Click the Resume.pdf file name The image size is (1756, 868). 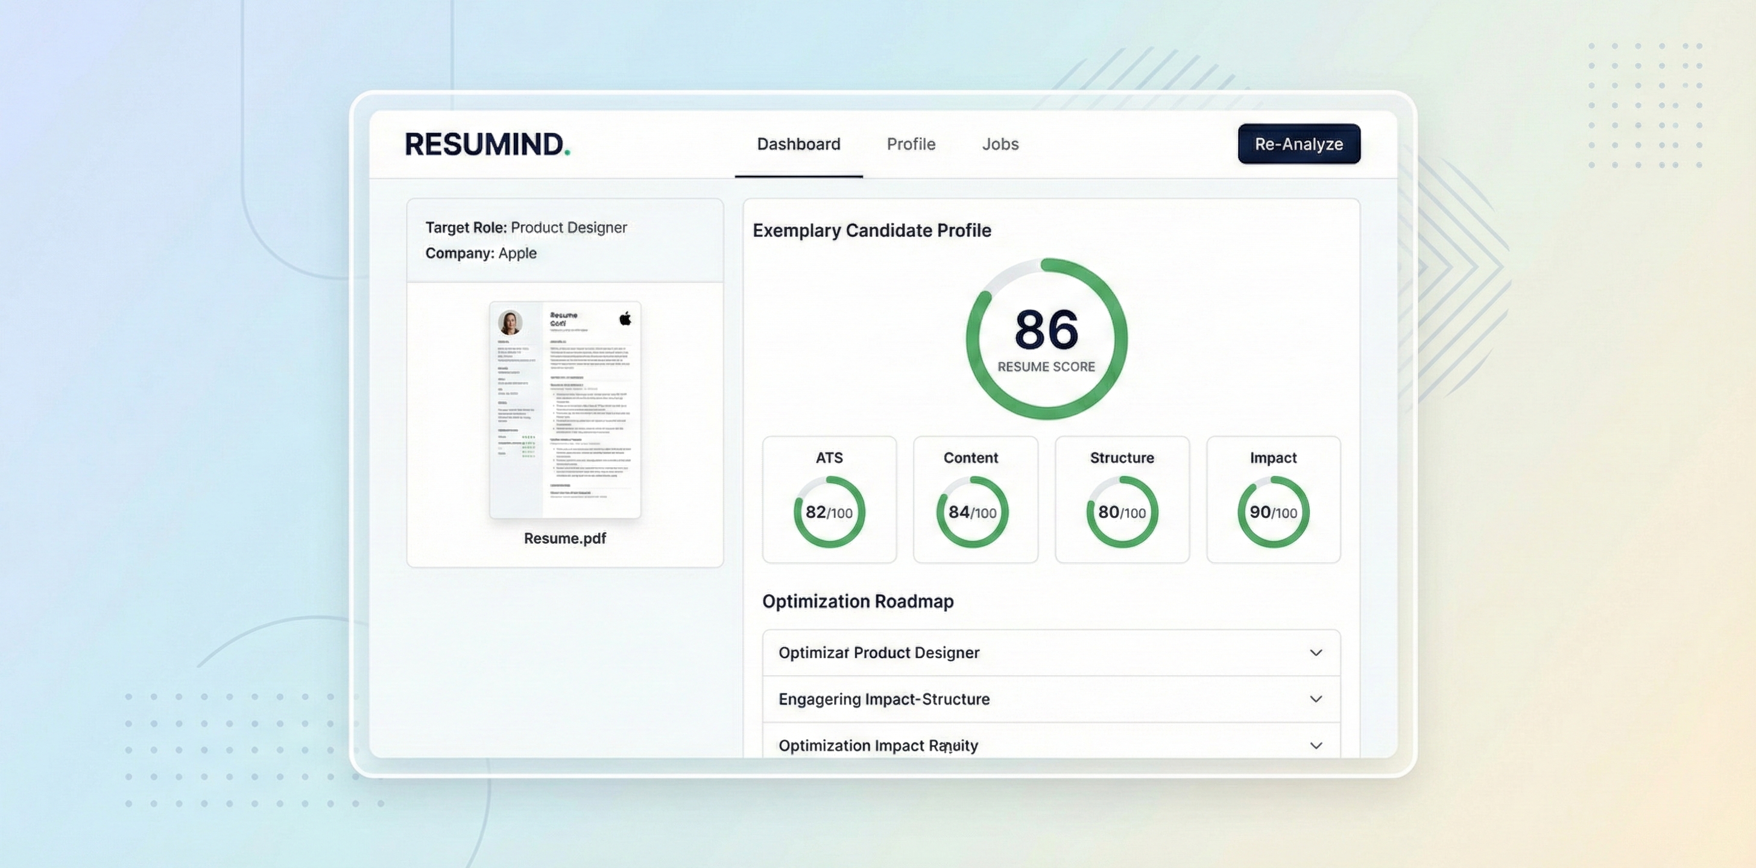coord(564,538)
